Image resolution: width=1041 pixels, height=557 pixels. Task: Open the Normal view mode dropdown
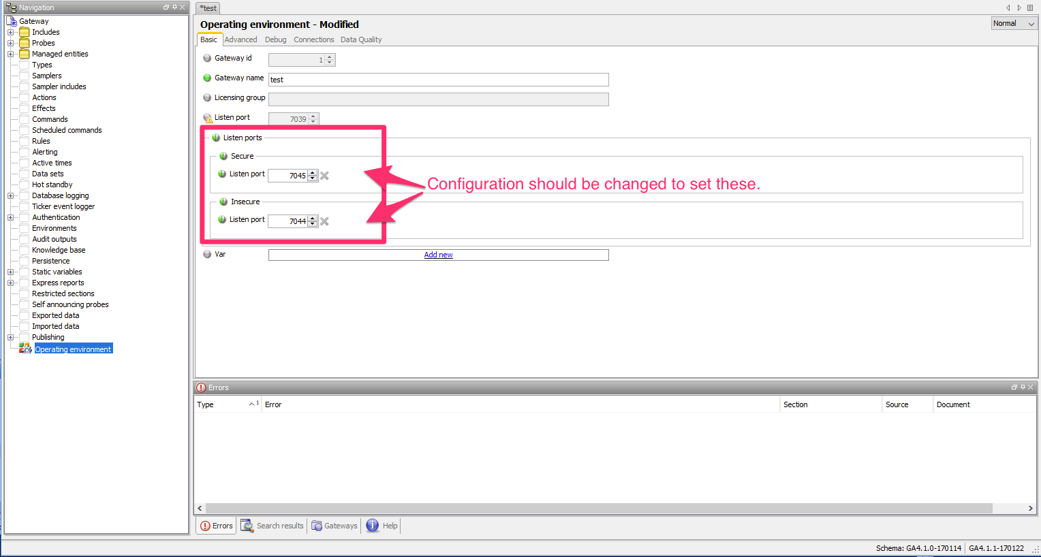[1014, 23]
